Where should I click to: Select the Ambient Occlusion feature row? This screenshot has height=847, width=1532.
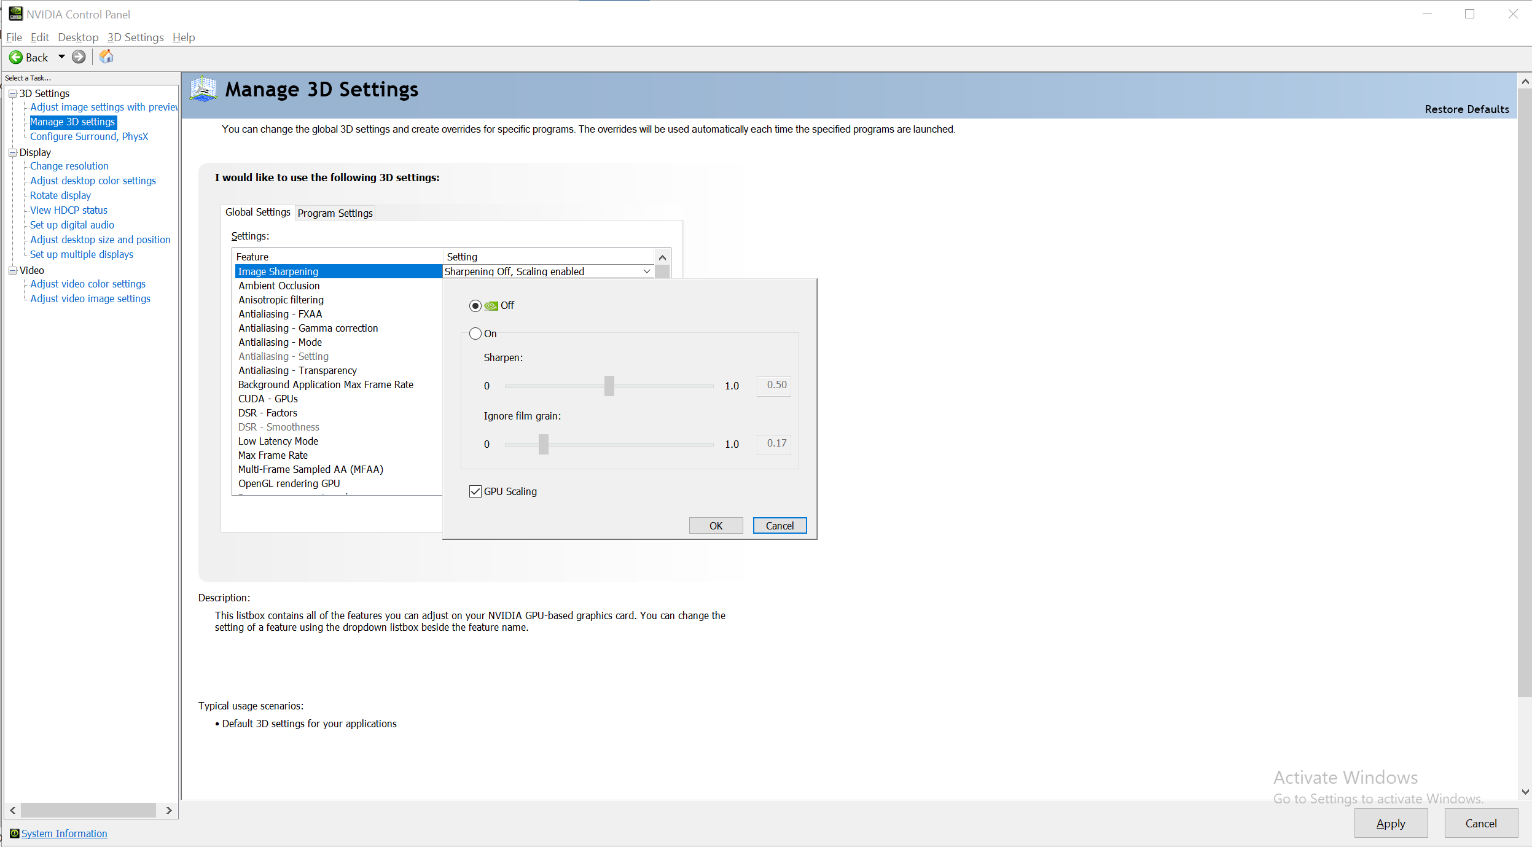[x=338, y=286]
